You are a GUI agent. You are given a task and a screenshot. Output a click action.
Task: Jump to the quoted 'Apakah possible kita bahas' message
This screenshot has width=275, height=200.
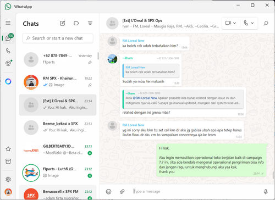[x=183, y=99]
